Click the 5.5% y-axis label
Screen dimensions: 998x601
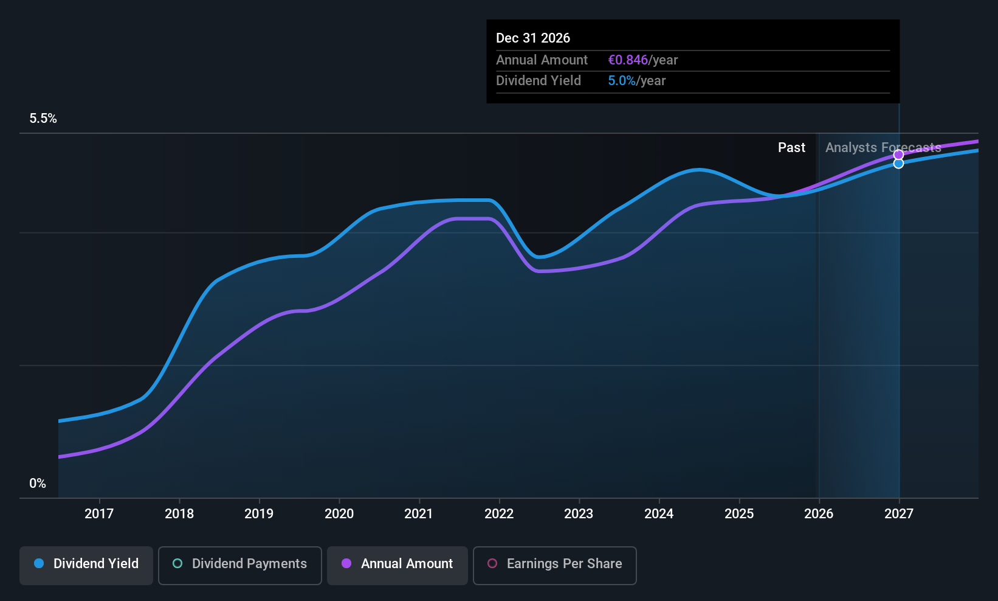pyautogui.click(x=43, y=119)
